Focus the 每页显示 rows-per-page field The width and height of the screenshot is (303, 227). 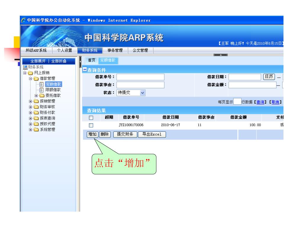tap(237, 101)
